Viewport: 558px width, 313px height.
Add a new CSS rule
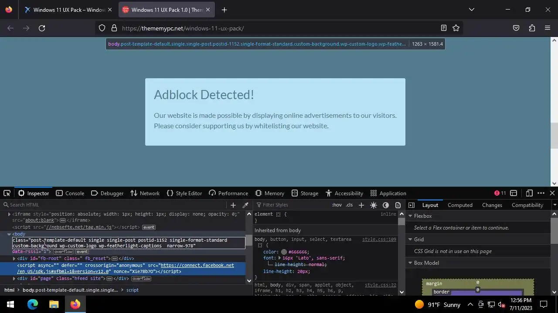pos(361,205)
